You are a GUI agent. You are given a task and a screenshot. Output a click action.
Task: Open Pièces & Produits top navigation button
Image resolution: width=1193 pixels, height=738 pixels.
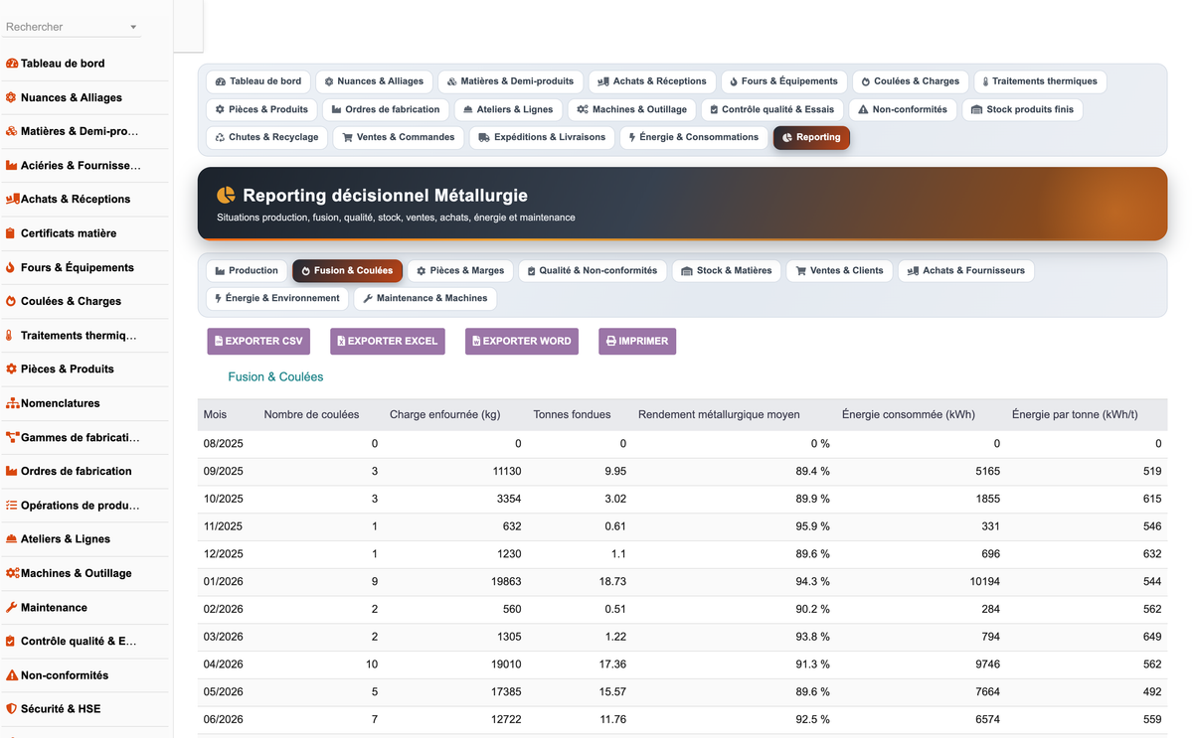pos(261,109)
